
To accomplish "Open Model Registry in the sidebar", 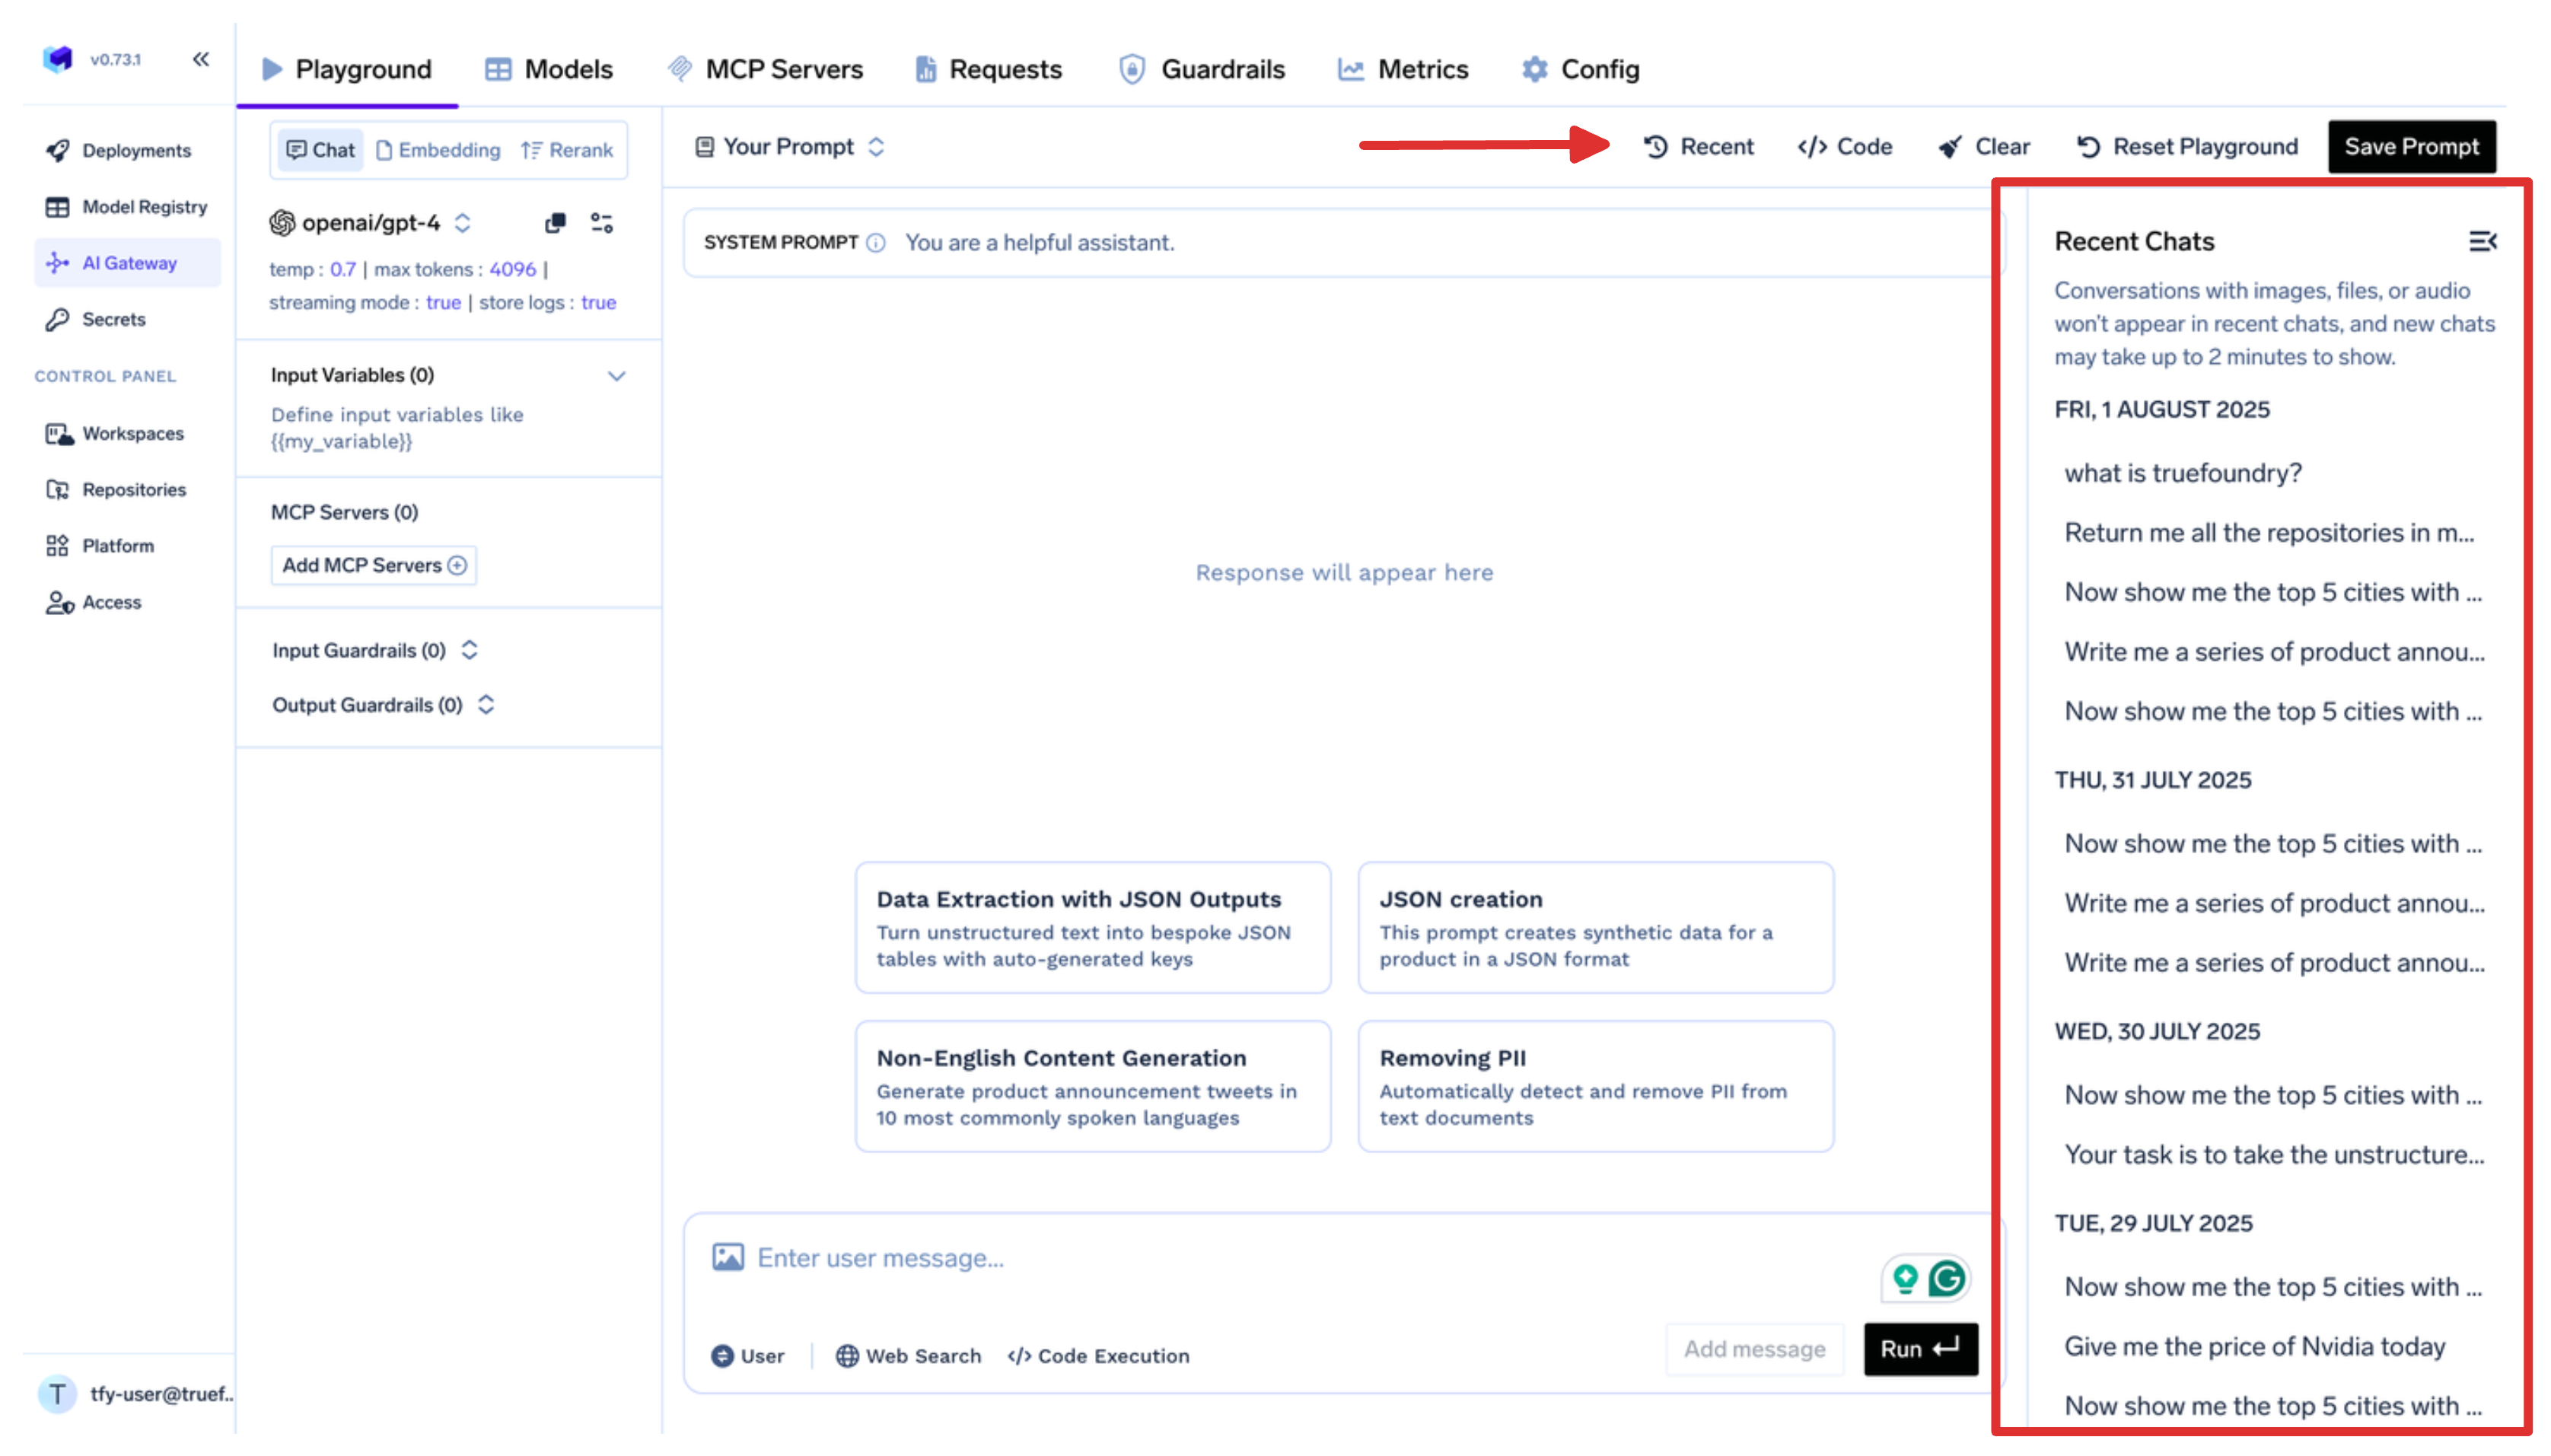I will tap(127, 207).
